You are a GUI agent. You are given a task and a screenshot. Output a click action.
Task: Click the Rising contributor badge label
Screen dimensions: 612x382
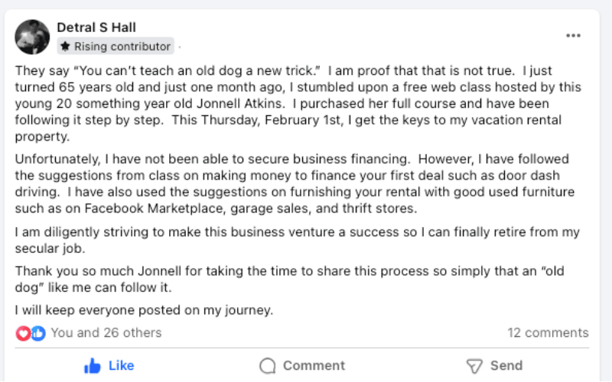coord(122,47)
